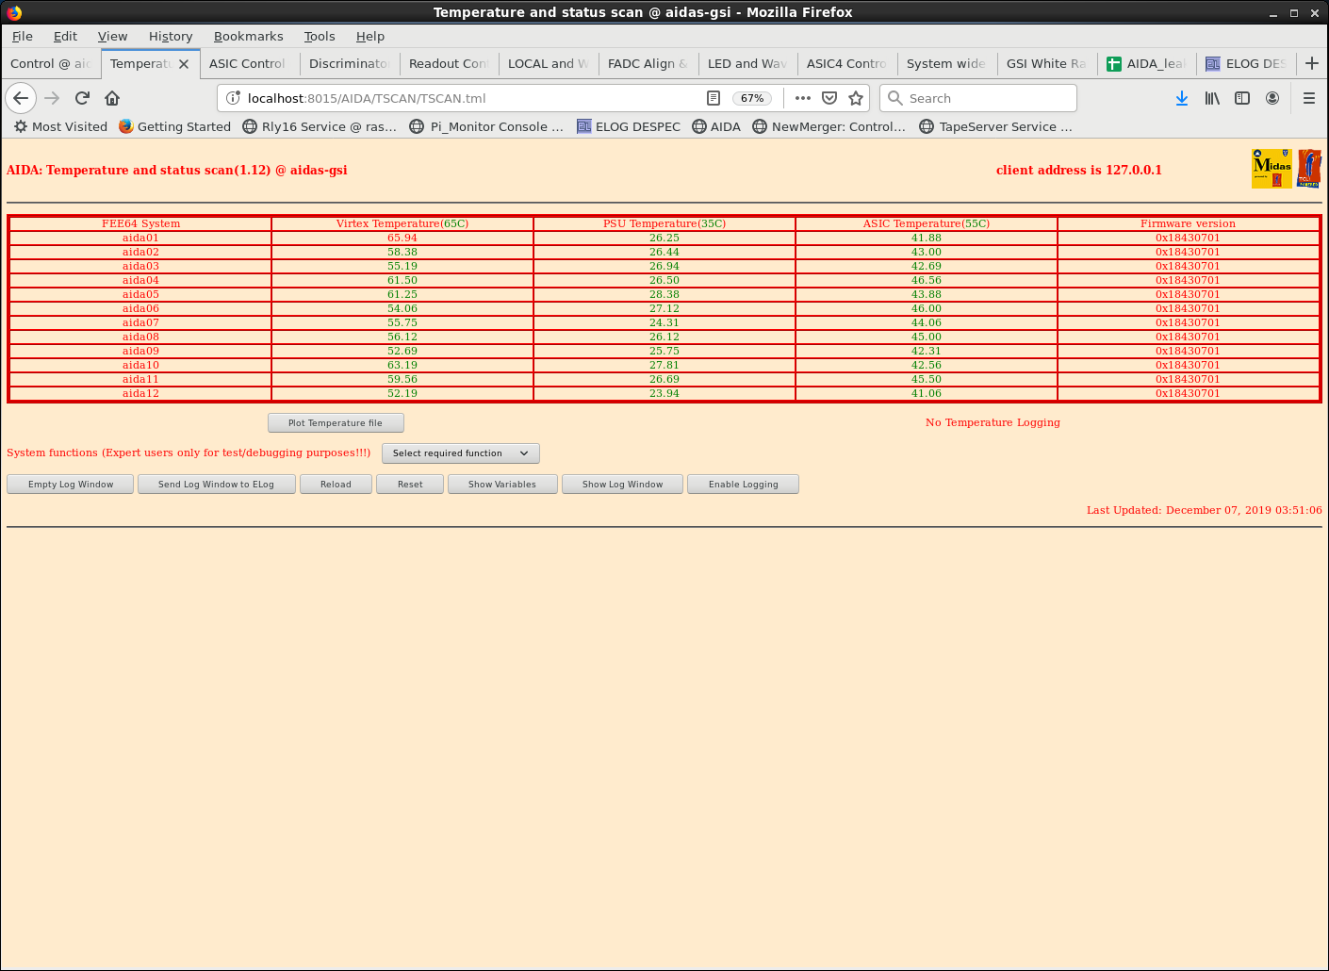Open the Library bookshelf icon

(x=1212, y=98)
